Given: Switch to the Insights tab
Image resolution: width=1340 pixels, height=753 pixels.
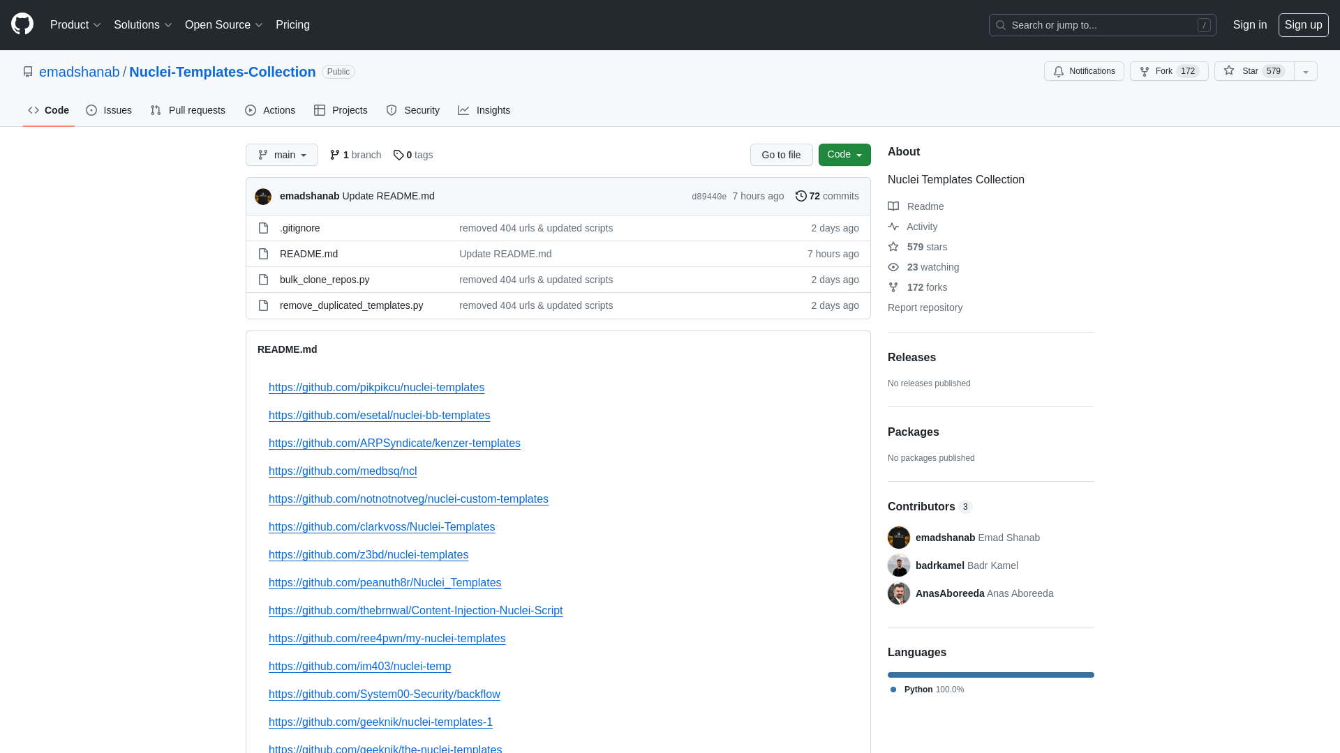Looking at the screenshot, I should click(484, 110).
